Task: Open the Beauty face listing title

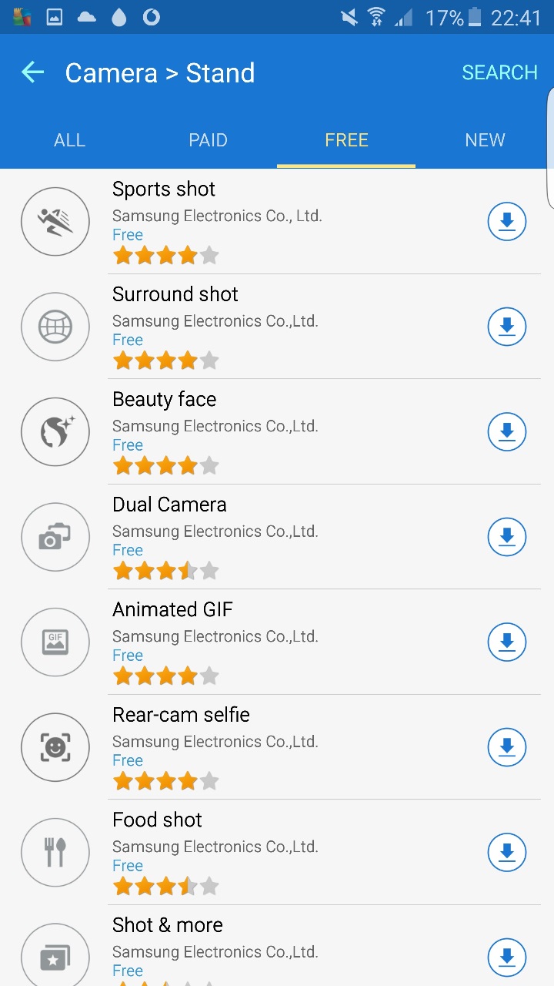Action: tap(165, 399)
